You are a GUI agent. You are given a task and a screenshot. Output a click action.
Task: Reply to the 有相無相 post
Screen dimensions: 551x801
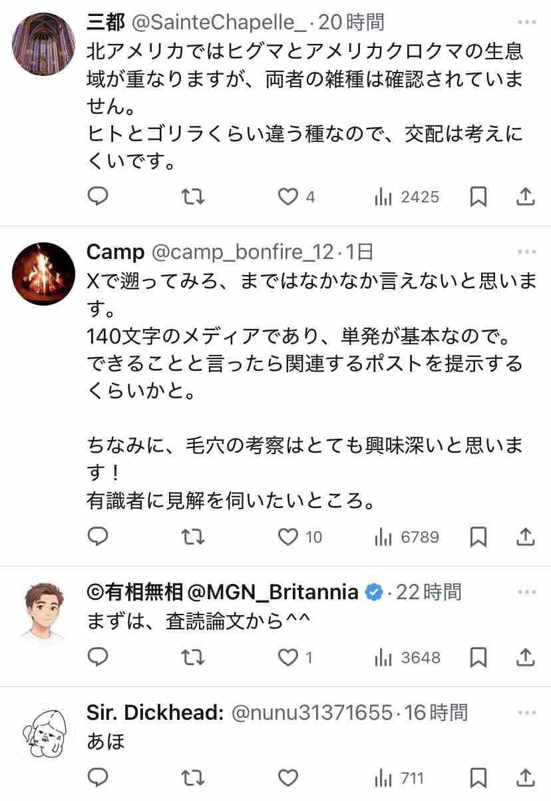98,657
